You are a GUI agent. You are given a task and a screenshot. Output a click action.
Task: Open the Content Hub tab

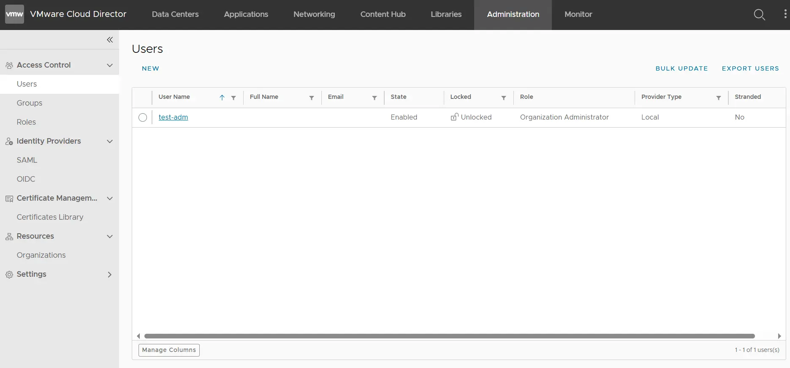(383, 14)
